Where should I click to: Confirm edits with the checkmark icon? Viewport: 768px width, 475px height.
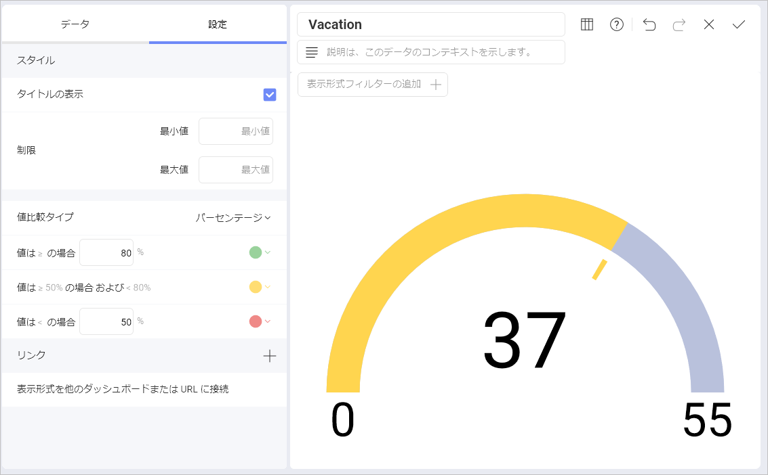point(739,24)
